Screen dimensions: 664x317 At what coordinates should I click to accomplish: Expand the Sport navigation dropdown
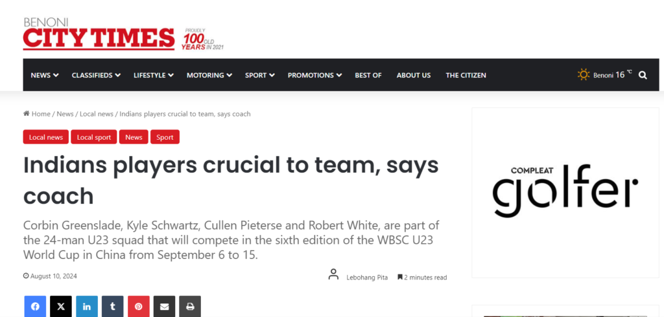coord(259,75)
